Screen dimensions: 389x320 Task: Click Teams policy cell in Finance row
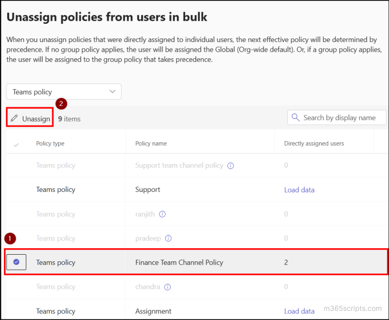coord(56,262)
